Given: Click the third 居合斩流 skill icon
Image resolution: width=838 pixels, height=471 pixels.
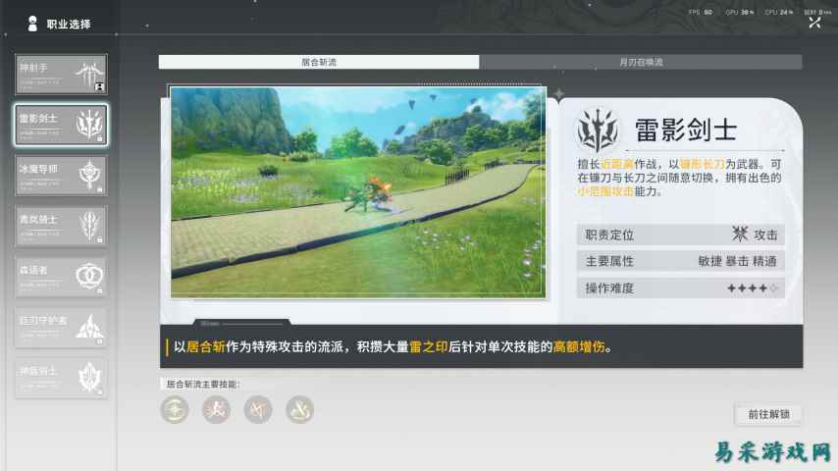Looking at the screenshot, I should click(x=258, y=409).
